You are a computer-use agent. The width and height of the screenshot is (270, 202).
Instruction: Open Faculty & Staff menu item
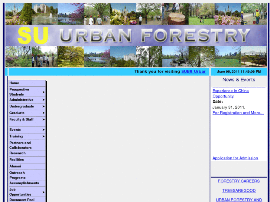click(27, 122)
